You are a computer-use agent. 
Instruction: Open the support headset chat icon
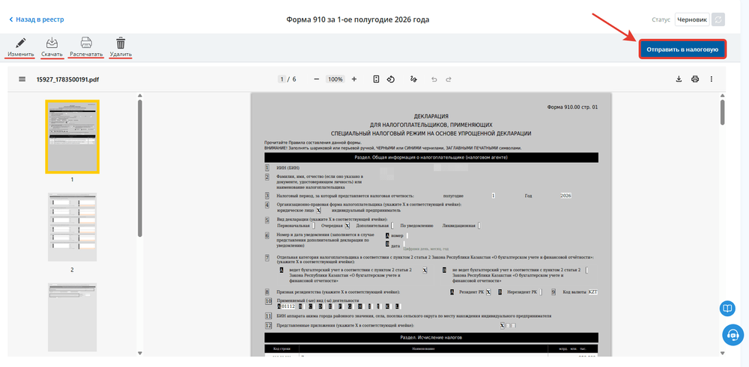tap(732, 335)
